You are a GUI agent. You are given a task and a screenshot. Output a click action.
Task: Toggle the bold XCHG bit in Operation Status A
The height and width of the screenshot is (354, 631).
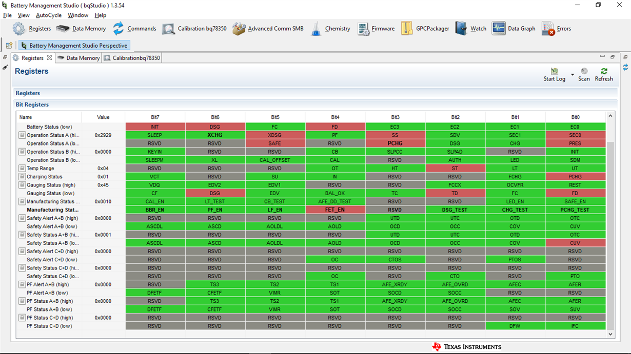[x=214, y=135]
